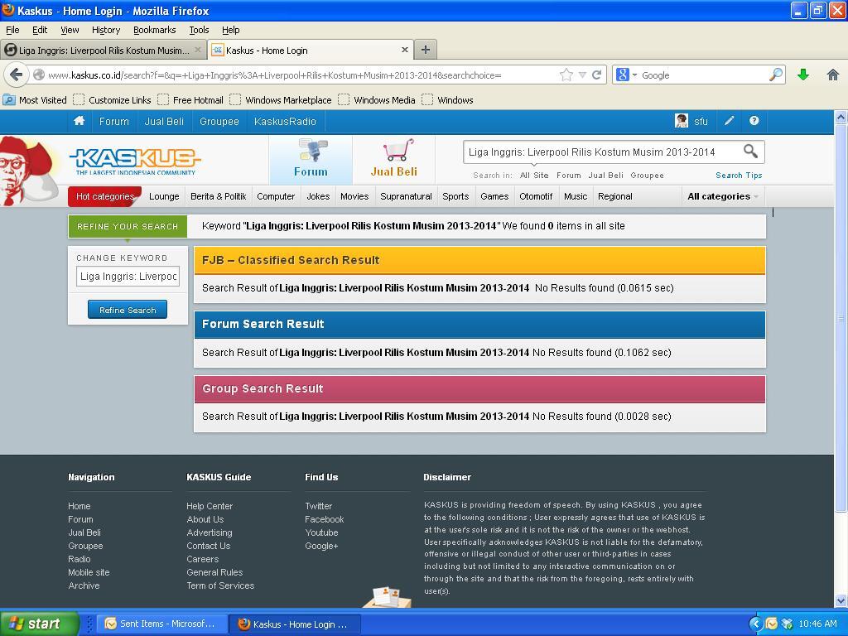848x636 pixels.
Task: Open the URL history dropdown arrow
Action: pos(582,75)
